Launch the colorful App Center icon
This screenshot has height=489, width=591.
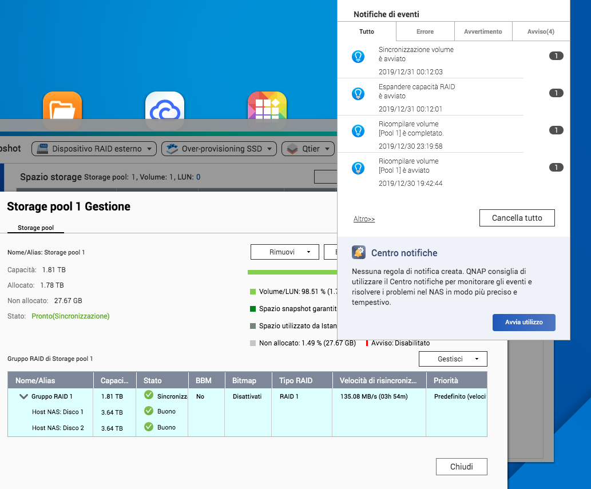pos(267,107)
